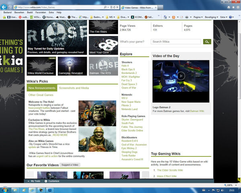Image resolution: width=241 pixels, height=193 pixels.
Task: Open the Meet Your Crew thumbnail
Action: tap(104, 45)
